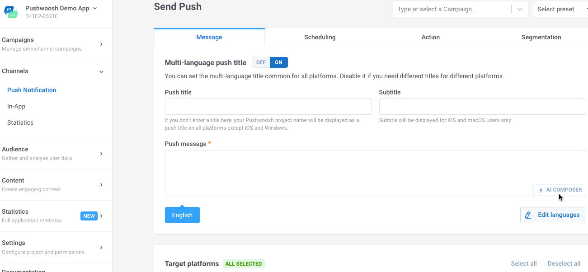Image resolution: width=588 pixels, height=272 pixels.
Task: Open the Campaign selection dropdown arrow
Action: (519, 9)
